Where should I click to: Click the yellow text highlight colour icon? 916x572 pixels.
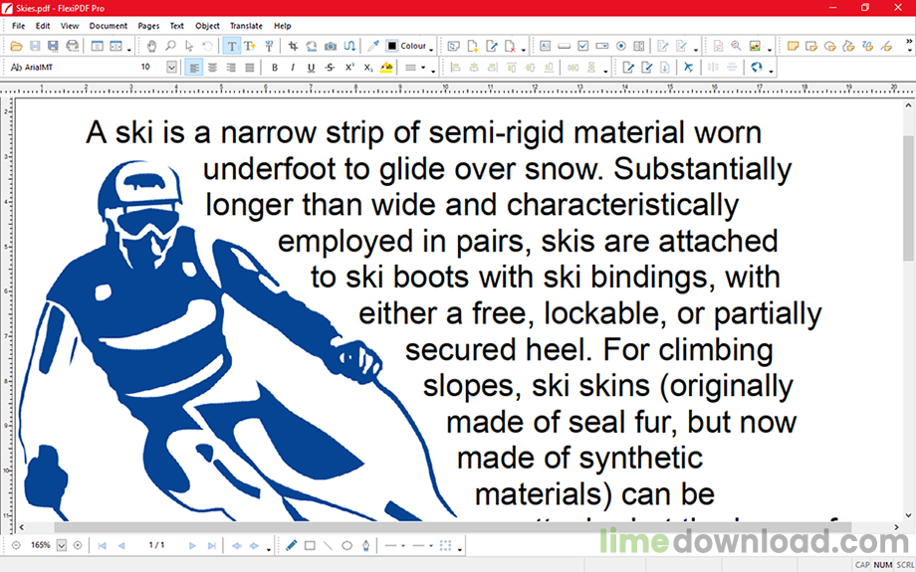click(386, 68)
